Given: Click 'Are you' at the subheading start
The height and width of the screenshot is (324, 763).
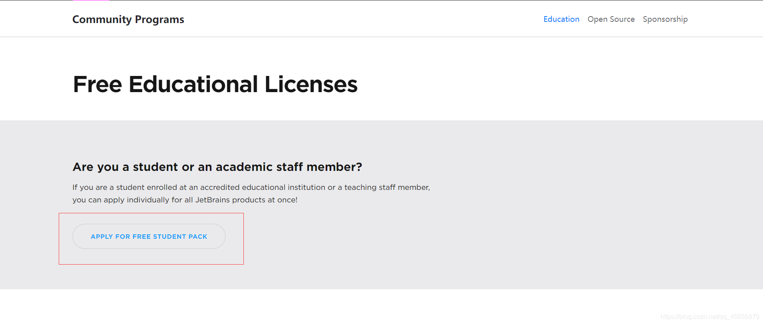Looking at the screenshot, I should click(96, 167).
